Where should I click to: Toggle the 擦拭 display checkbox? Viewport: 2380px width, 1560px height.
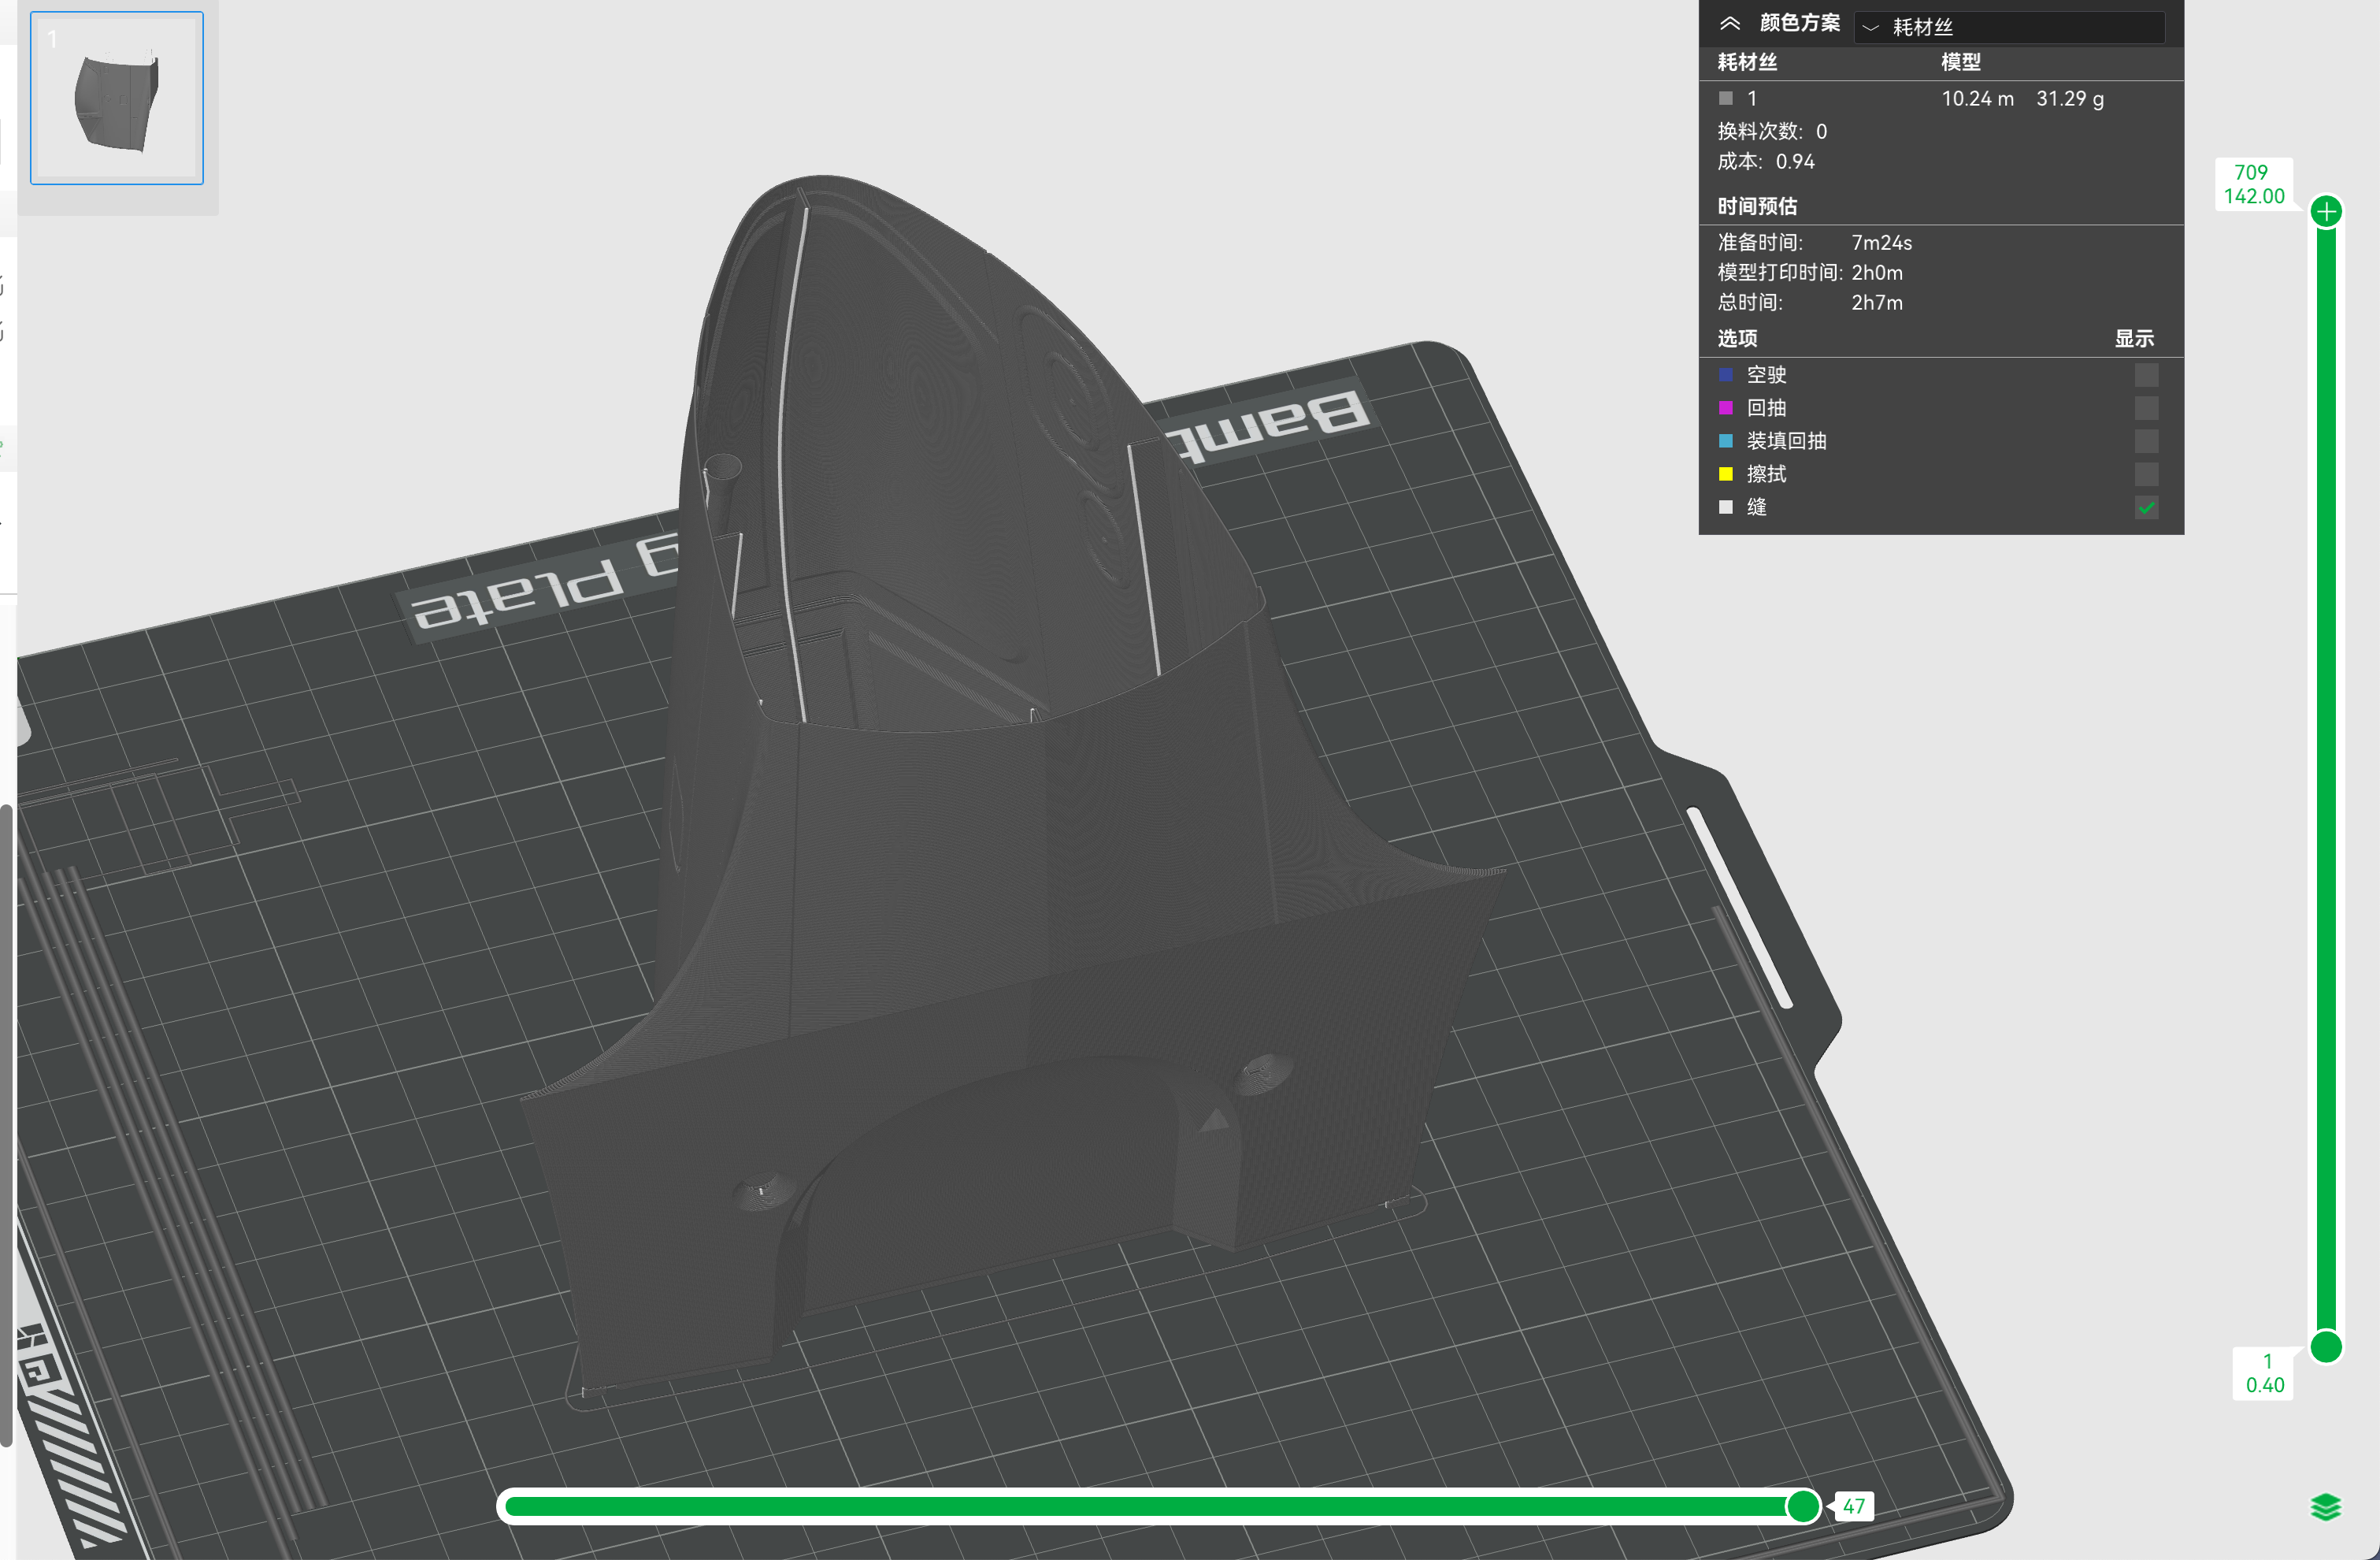(2145, 474)
